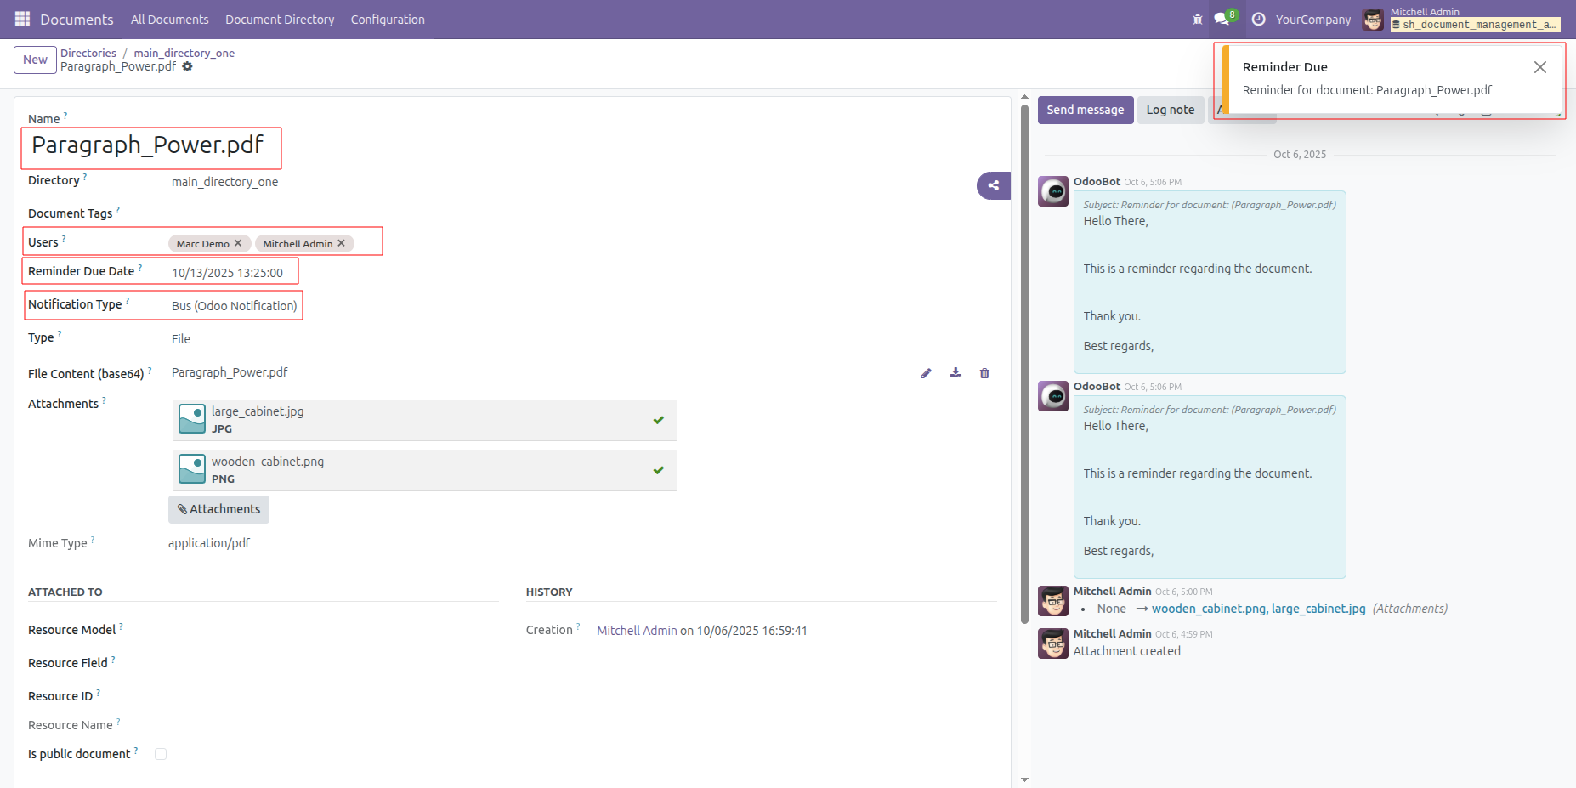Click Mitchell Admin's avatar on the Attachment created message
This screenshot has width=1576, height=788.
click(x=1053, y=643)
